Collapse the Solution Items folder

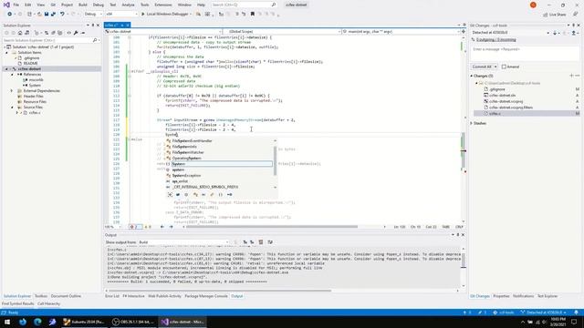click(x=6, y=53)
